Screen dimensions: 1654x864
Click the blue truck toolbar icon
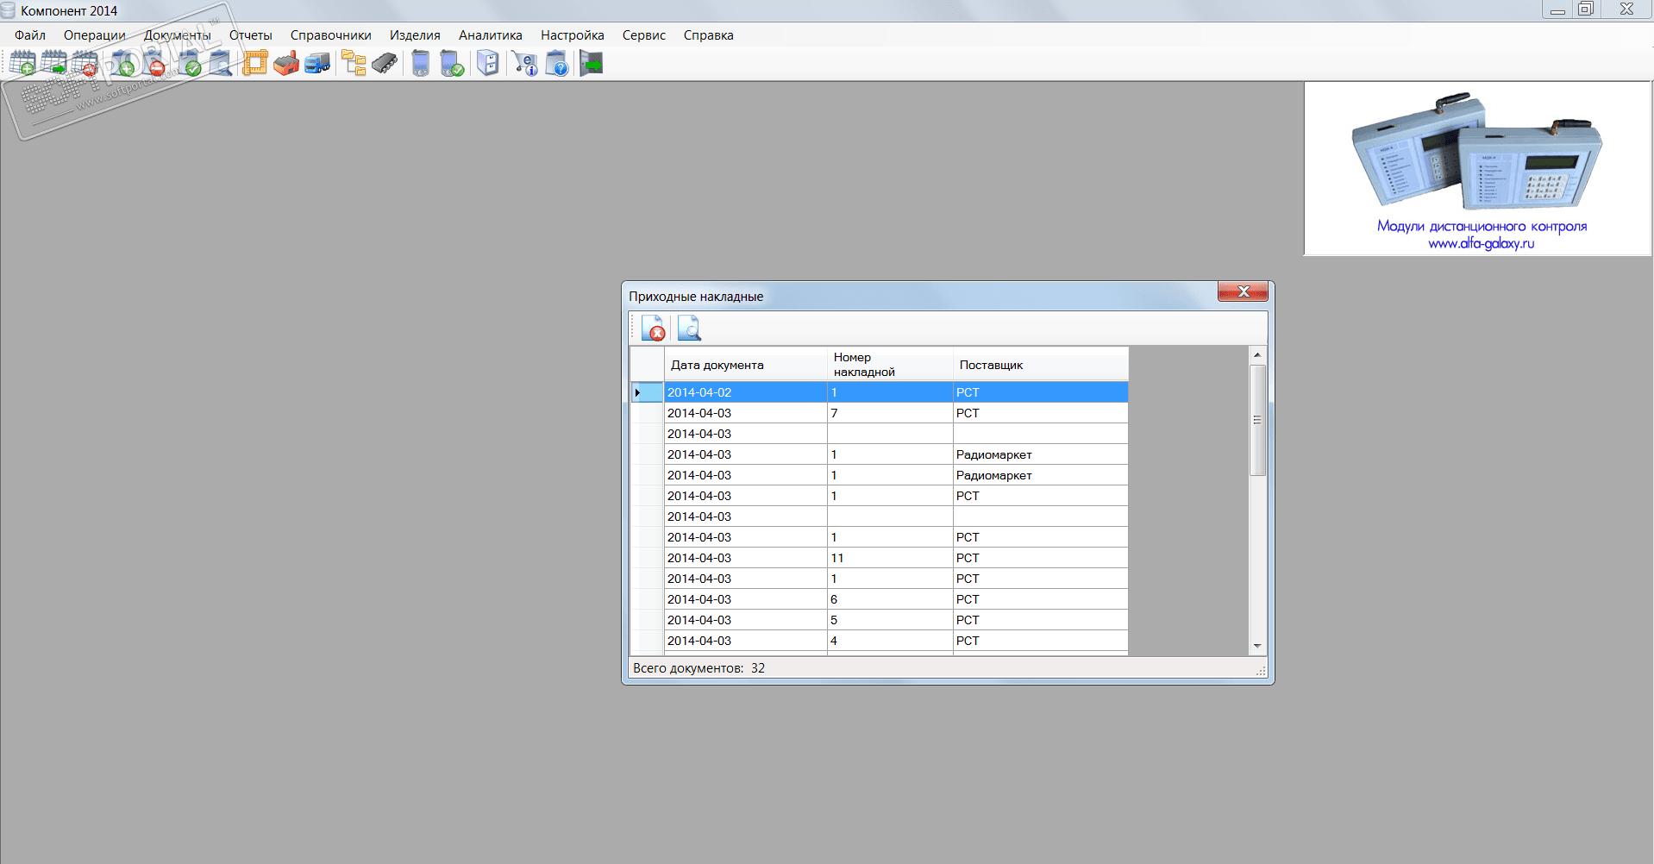[317, 64]
